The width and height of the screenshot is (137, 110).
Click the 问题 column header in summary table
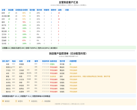click(x=67, y=10)
